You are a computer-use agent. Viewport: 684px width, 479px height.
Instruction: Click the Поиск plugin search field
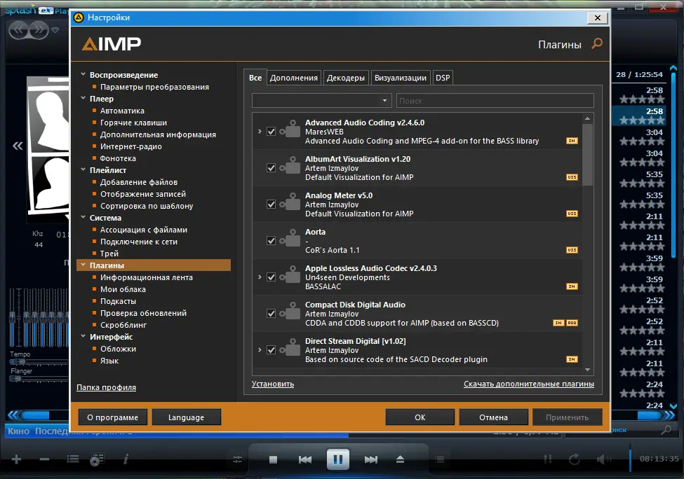coord(495,101)
